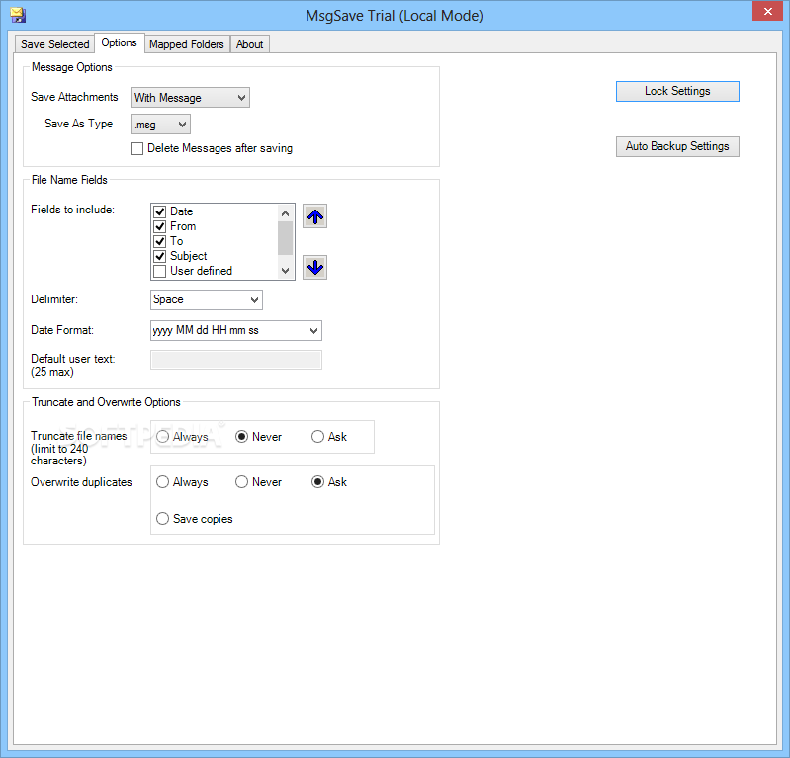Open the Save Attachments dropdown
This screenshot has width=790, height=758.
click(x=190, y=98)
